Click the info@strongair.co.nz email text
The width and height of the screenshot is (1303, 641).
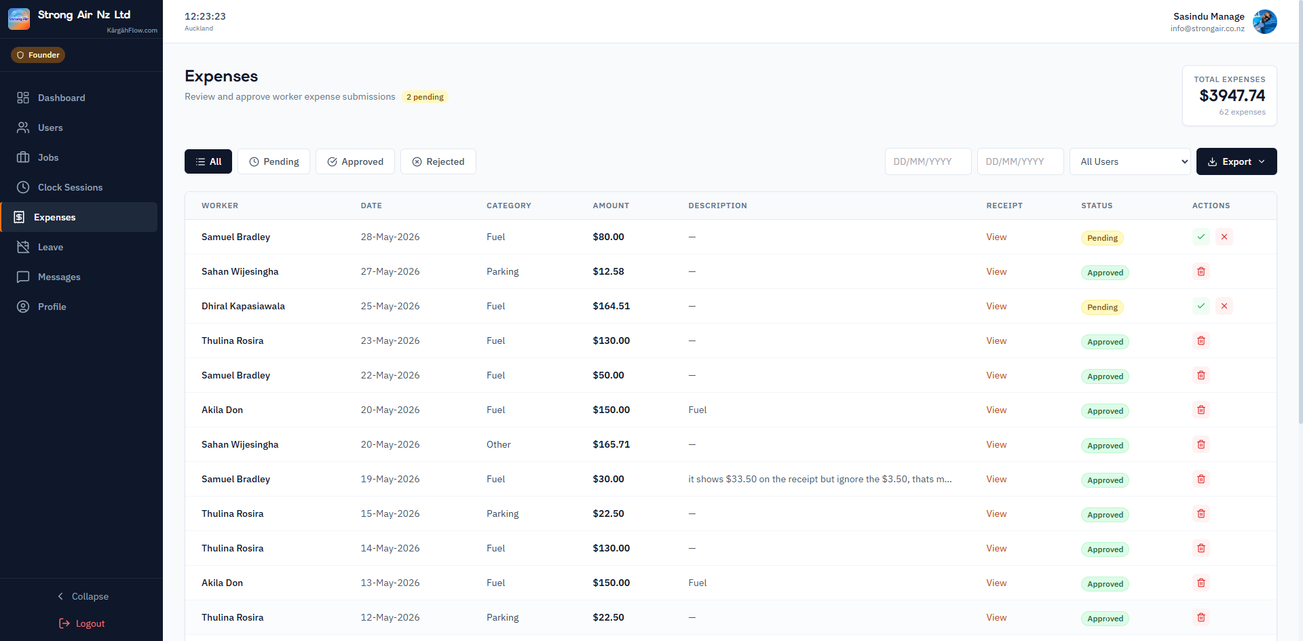(x=1207, y=28)
